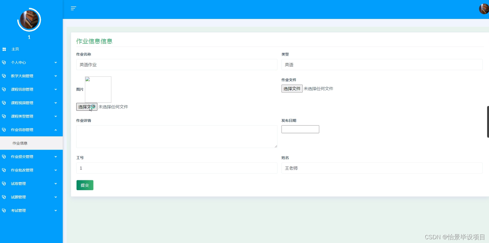
Task: Click the username 1 under avatar
Action: (29, 37)
